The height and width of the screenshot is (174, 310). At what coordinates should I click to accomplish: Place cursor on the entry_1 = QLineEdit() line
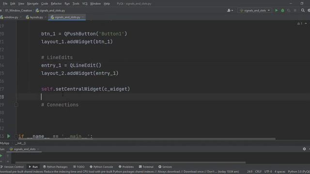[x=71, y=65]
